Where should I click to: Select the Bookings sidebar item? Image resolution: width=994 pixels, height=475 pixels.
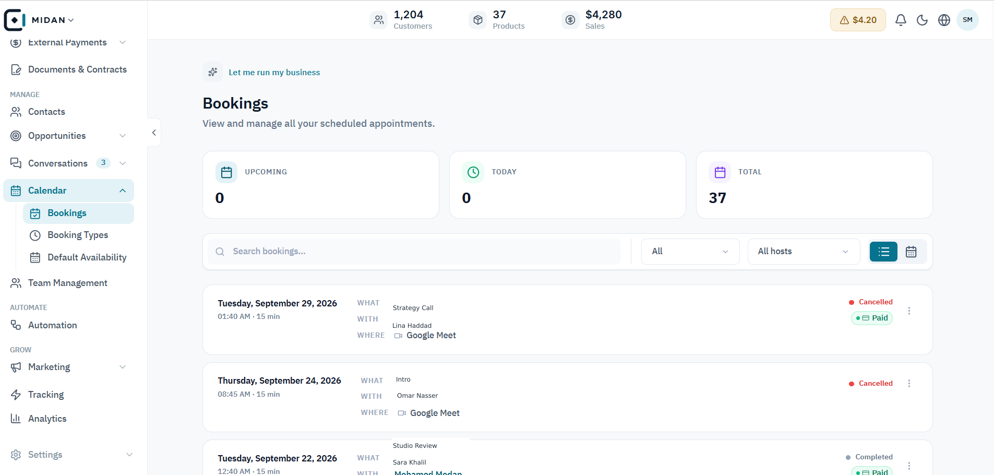coord(78,213)
